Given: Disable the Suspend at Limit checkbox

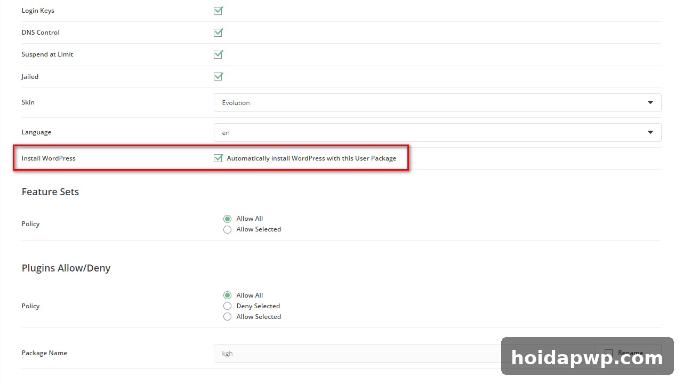Looking at the screenshot, I should coord(218,54).
